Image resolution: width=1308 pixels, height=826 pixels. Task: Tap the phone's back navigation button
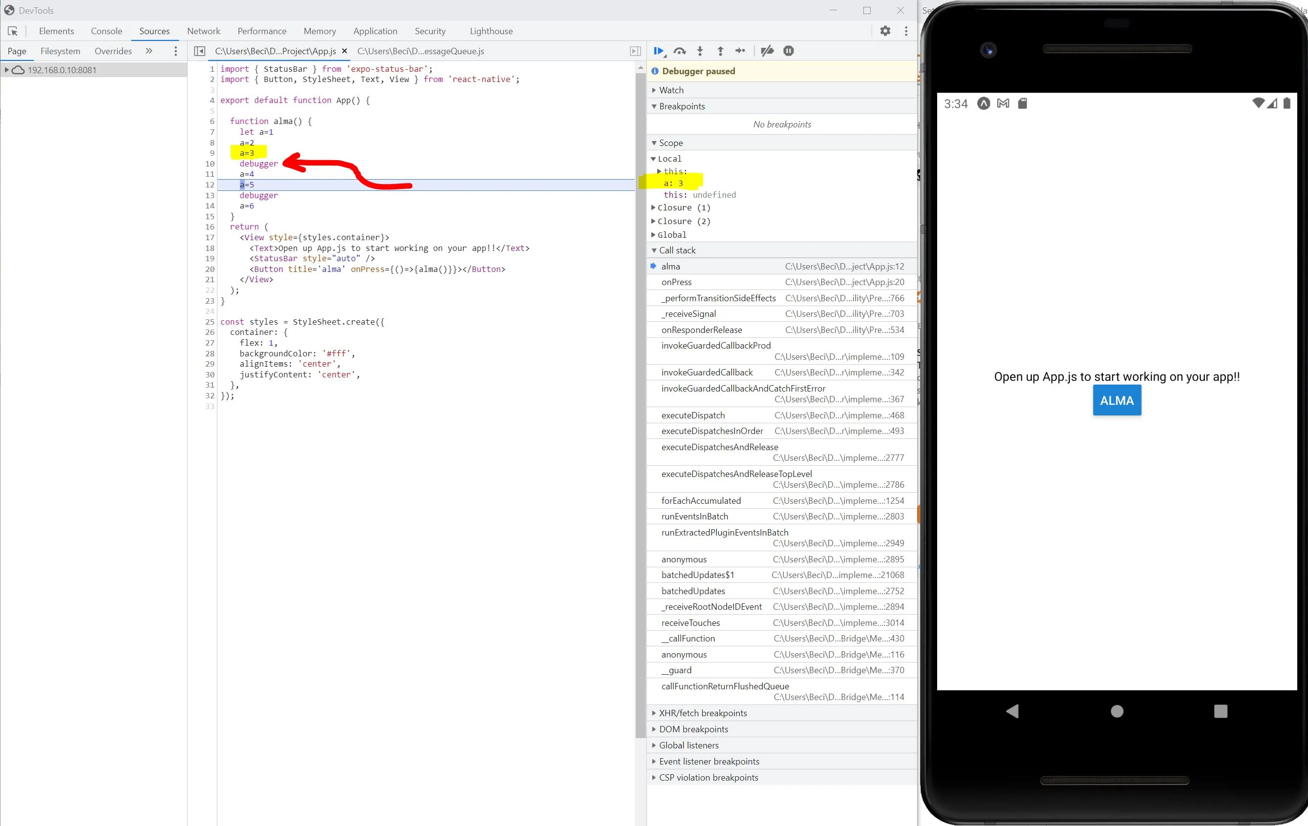point(1012,711)
